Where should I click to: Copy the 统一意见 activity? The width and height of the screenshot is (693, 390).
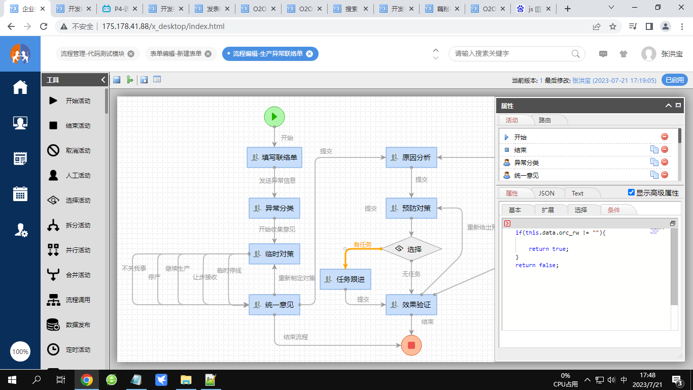pos(654,175)
